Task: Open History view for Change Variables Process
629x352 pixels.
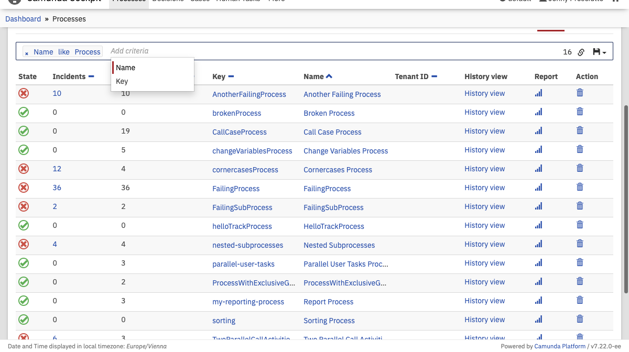Action: [484, 150]
